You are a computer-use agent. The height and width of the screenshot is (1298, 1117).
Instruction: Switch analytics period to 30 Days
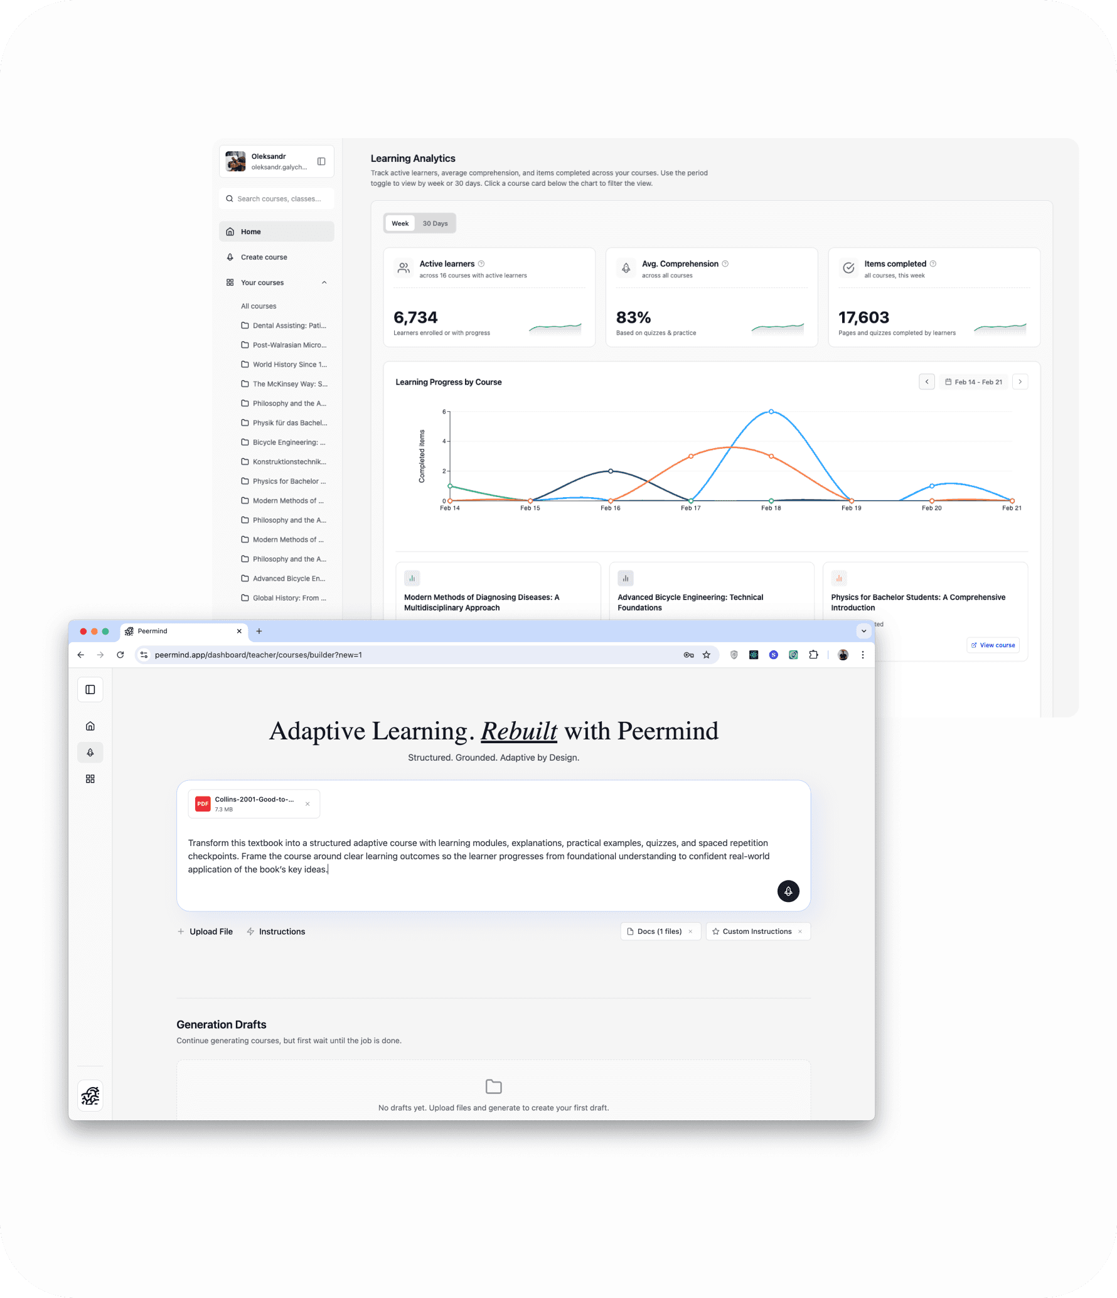(435, 223)
